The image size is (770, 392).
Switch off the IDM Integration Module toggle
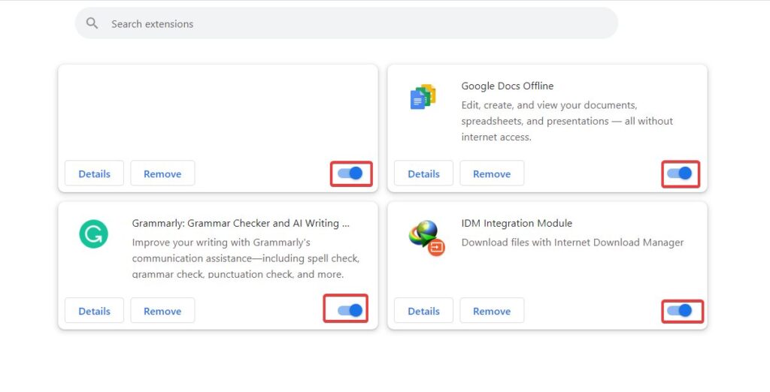[x=680, y=310]
